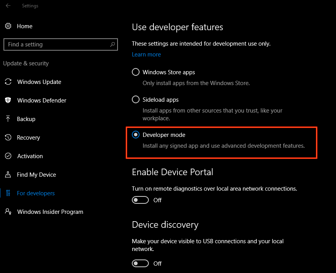Click the Find My Device person icon
336x273 pixels.
pyautogui.click(x=8, y=175)
